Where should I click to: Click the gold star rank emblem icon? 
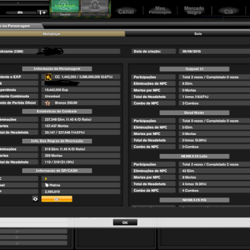click(48, 77)
